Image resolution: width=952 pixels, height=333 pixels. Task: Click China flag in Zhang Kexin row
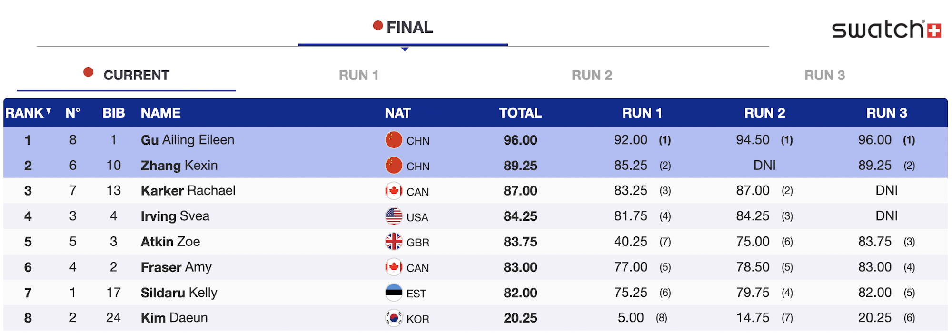pos(394,166)
